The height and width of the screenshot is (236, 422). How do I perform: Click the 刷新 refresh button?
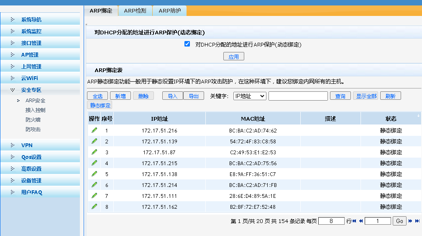point(391,96)
